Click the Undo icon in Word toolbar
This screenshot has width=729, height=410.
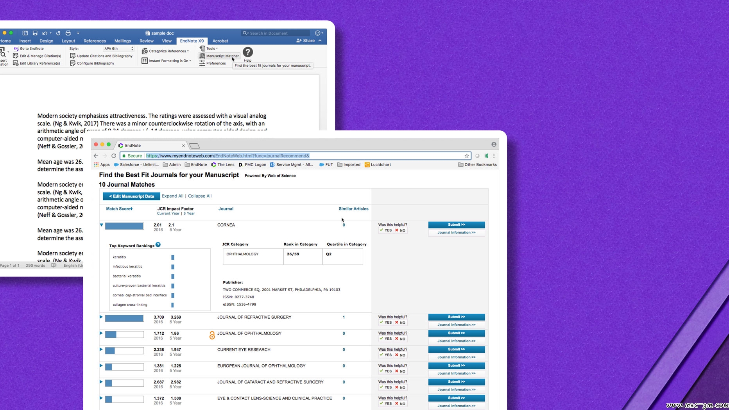[45, 33]
